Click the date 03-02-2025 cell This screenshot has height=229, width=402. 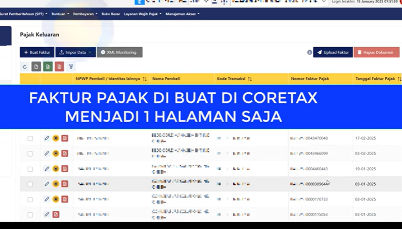(365, 154)
